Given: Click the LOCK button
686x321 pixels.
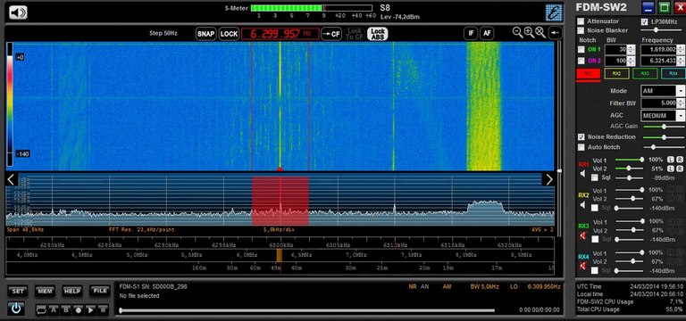Looking at the screenshot, I should tap(229, 34).
